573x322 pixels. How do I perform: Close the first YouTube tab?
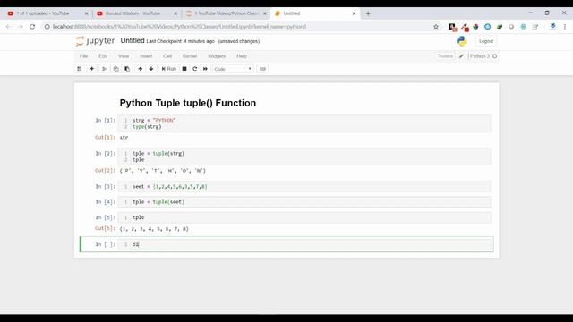pos(86,13)
